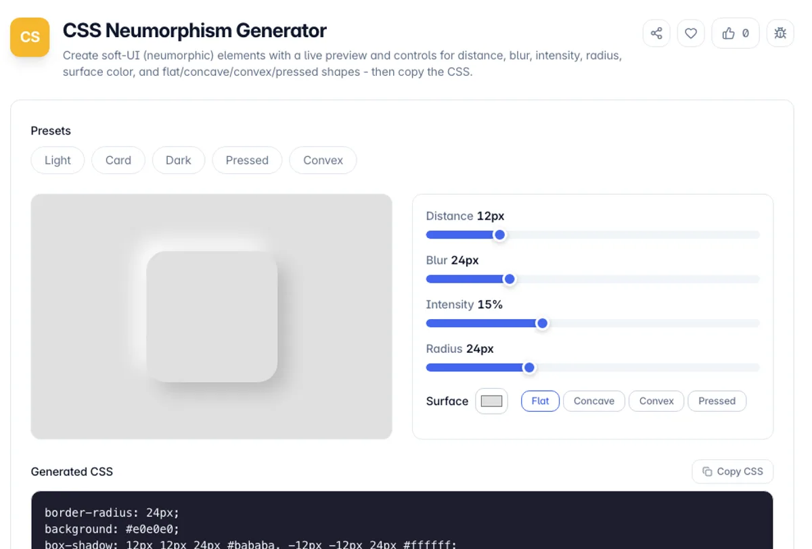The image size is (812, 549).
Task: Apply the Pressed preset
Action: click(x=247, y=160)
